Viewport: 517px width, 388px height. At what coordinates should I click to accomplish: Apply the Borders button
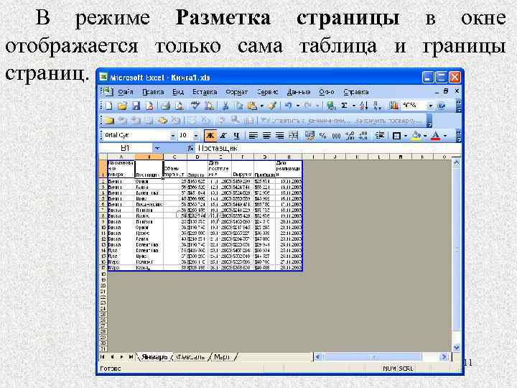coord(396,136)
